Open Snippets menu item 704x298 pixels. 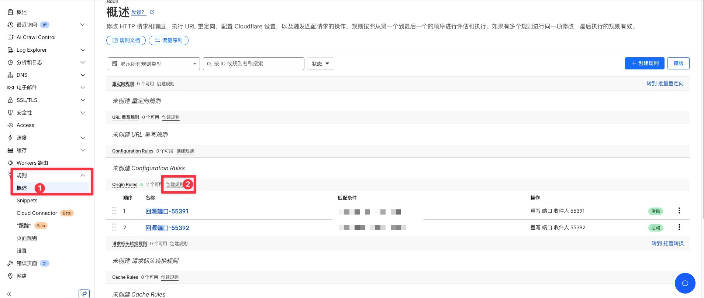(27, 201)
